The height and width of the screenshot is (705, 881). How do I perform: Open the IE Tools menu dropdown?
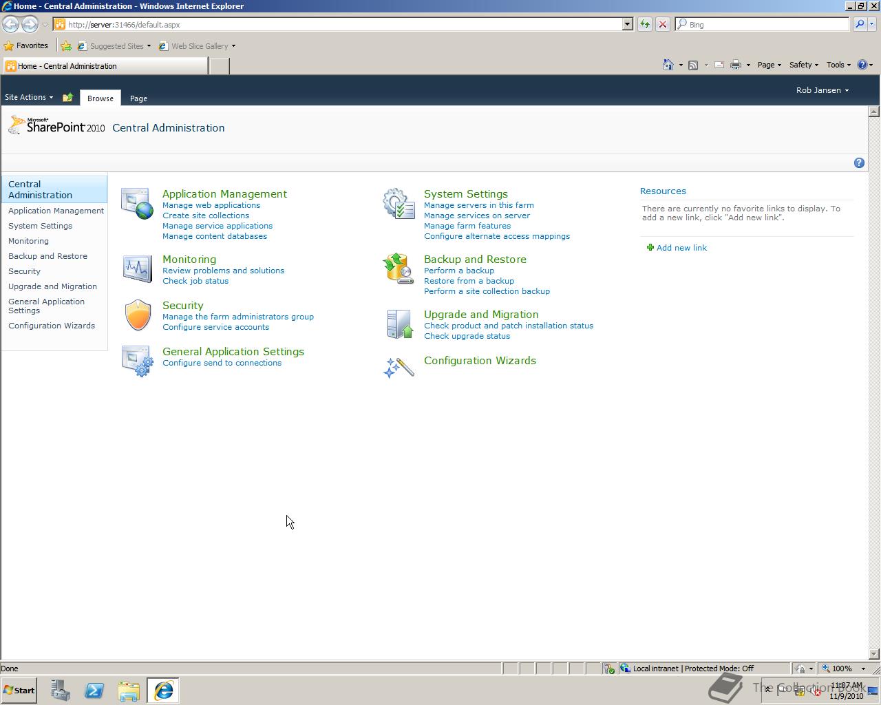point(838,65)
